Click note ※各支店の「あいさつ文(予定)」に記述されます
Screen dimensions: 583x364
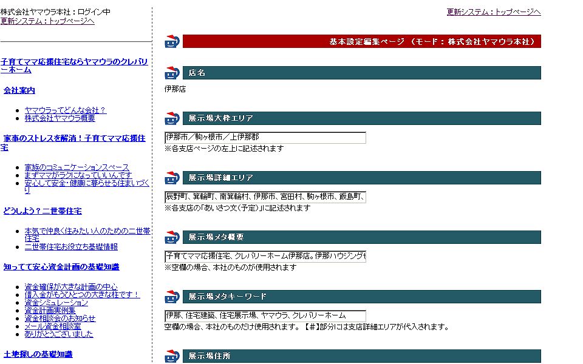[x=237, y=208]
